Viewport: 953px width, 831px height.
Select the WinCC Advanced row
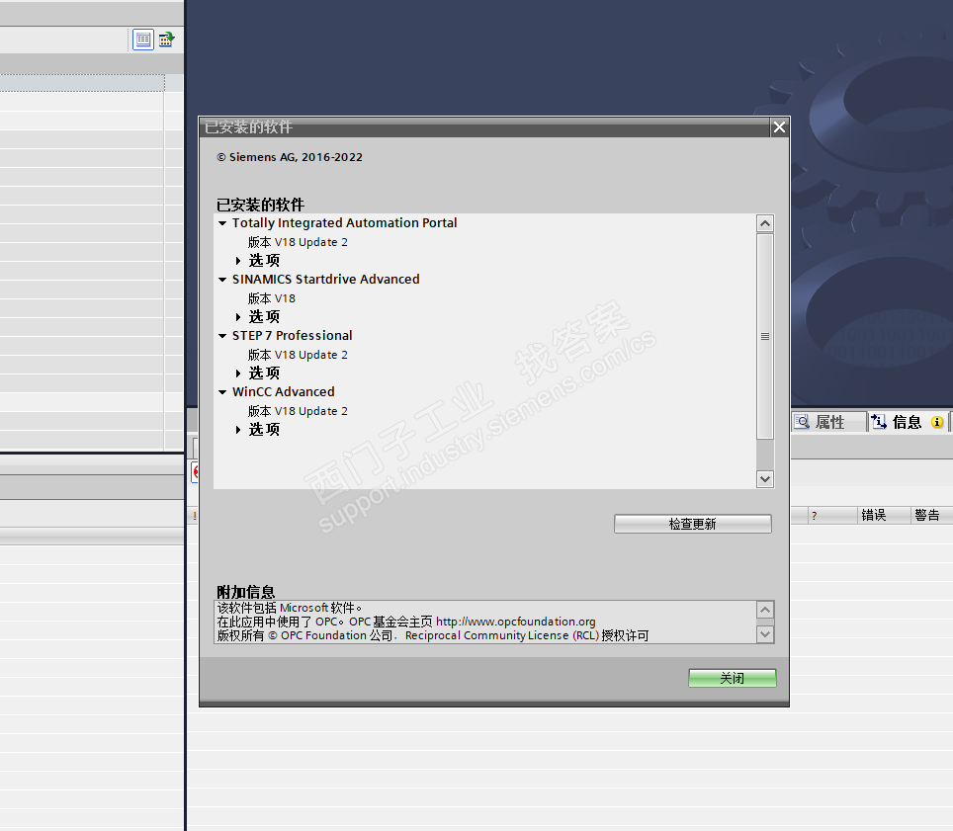click(283, 392)
